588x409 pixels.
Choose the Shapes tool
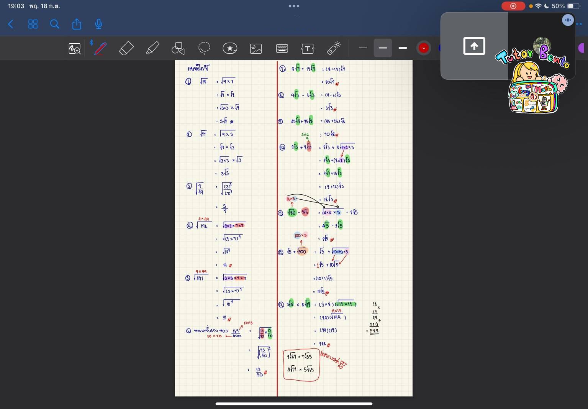click(x=178, y=49)
